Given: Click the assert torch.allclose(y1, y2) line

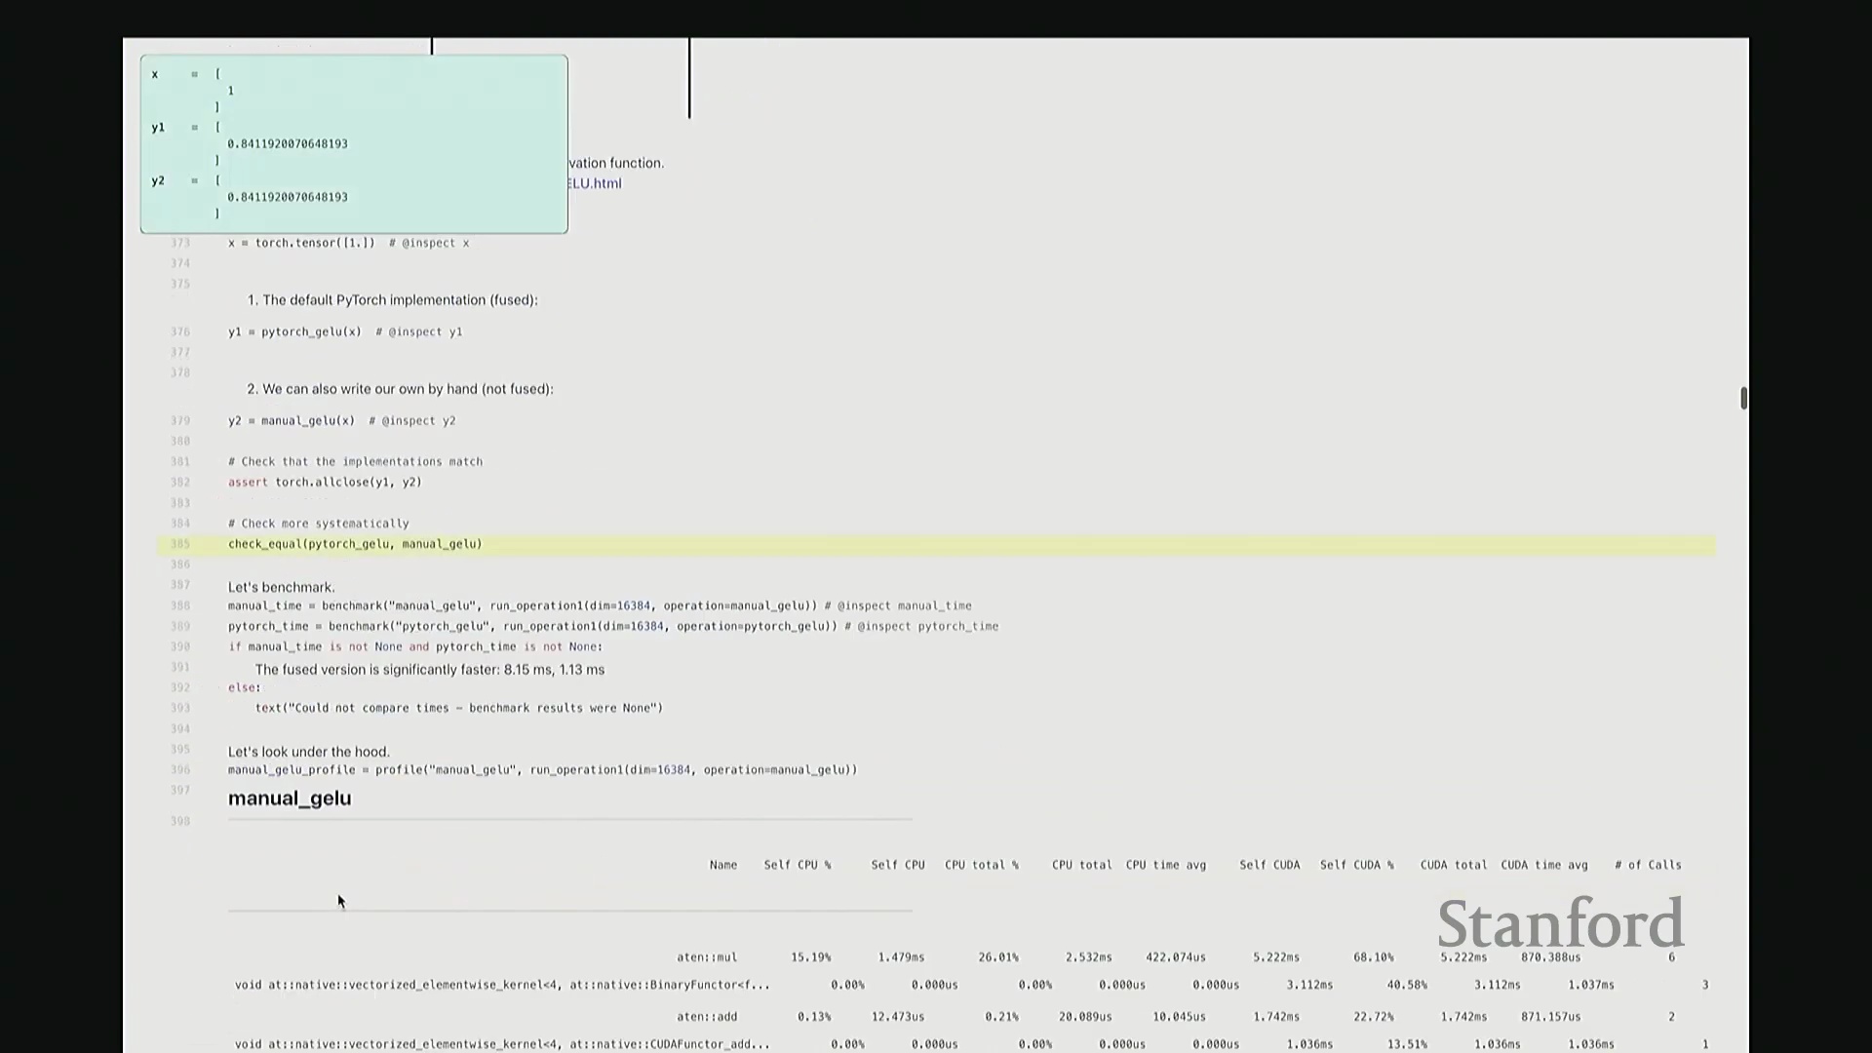Looking at the screenshot, I should click(x=325, y=483).
